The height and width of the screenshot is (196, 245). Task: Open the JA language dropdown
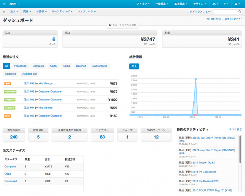215,3
